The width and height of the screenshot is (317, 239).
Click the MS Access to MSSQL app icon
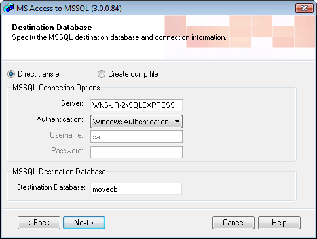click(9, 9)
